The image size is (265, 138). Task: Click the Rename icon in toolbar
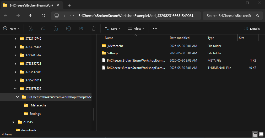(x=68, y=29)
